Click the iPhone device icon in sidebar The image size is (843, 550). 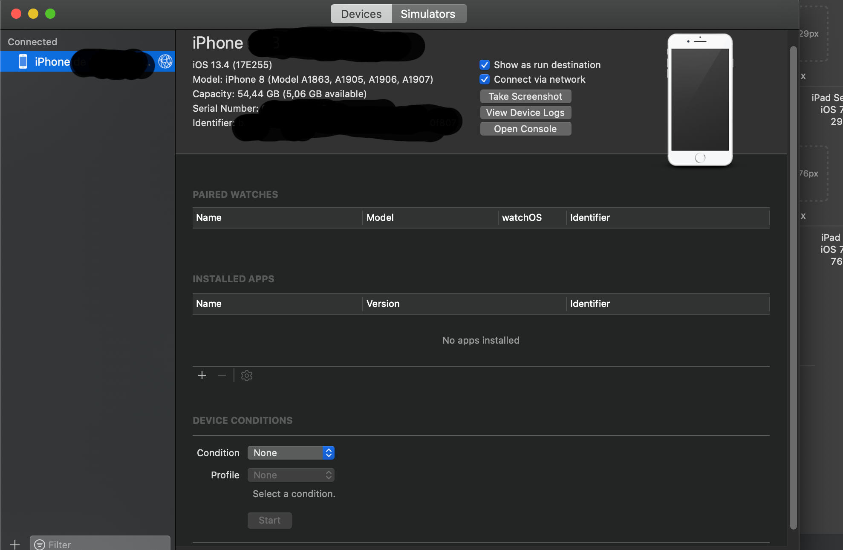point(23,61)
